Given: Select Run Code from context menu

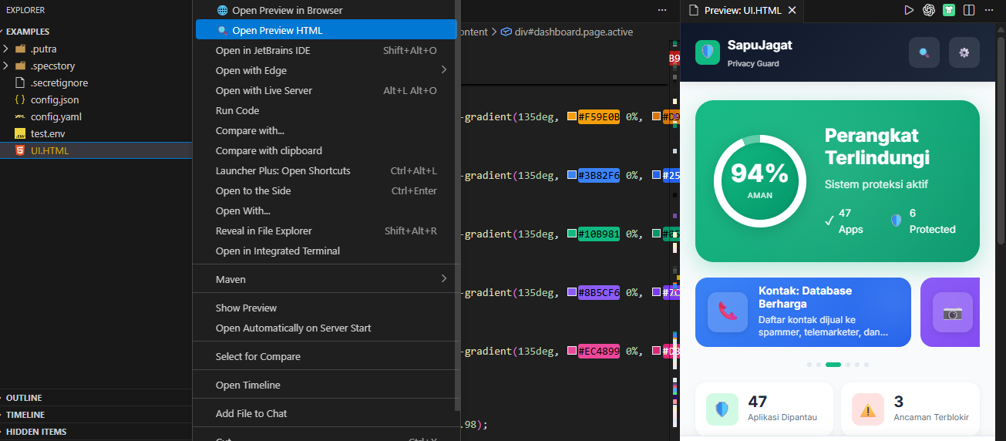Looking at the screenshot, I should click(326, 110).
